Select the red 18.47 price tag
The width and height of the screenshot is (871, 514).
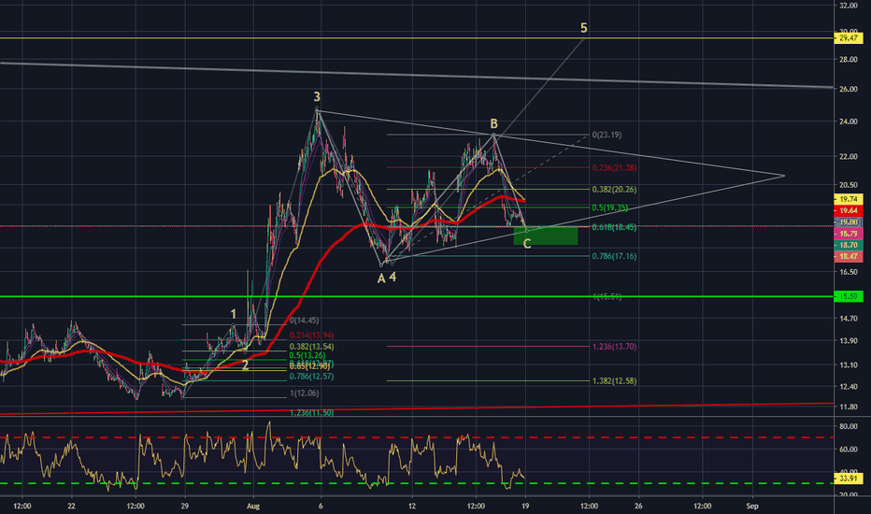point(849,256)
